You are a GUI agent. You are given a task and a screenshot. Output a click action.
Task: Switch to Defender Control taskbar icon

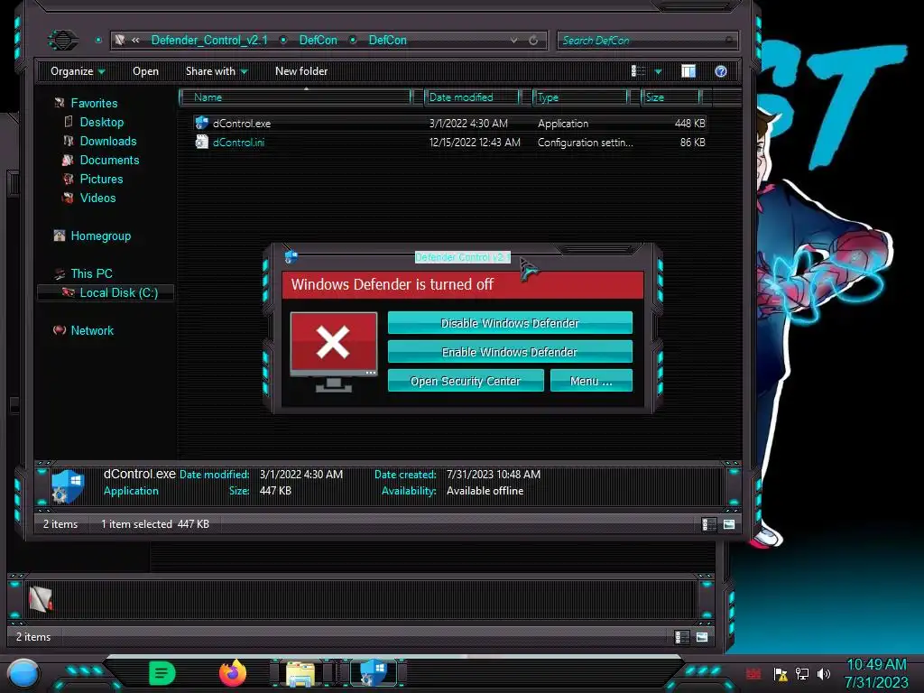pos(374,673)
